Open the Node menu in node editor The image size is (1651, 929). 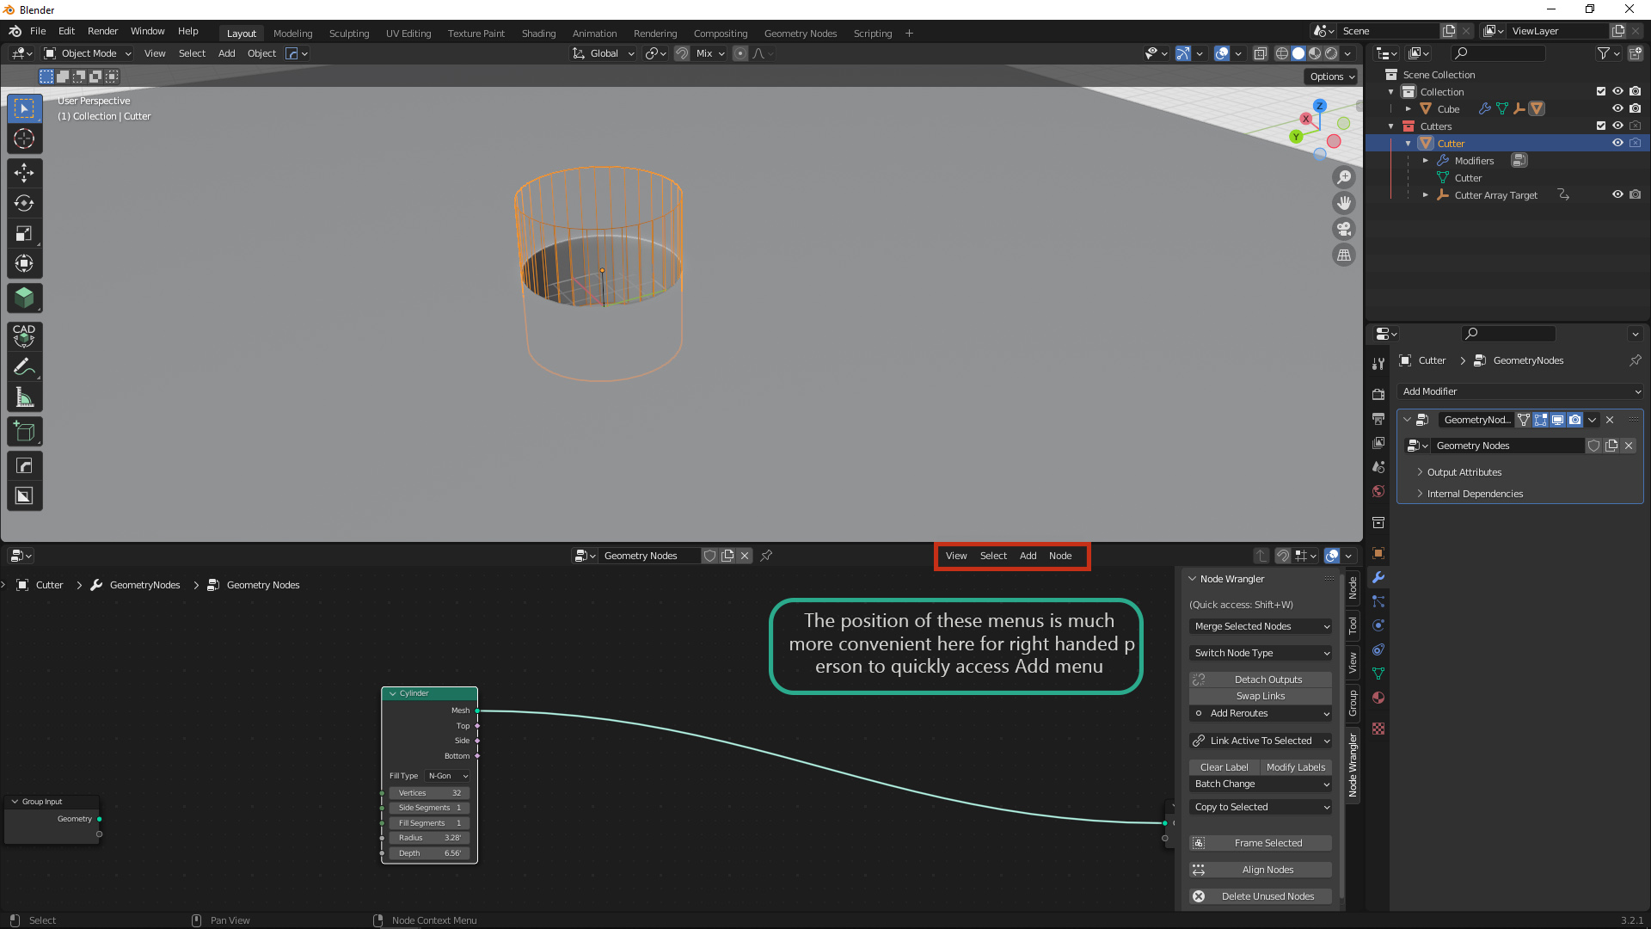1060,556
